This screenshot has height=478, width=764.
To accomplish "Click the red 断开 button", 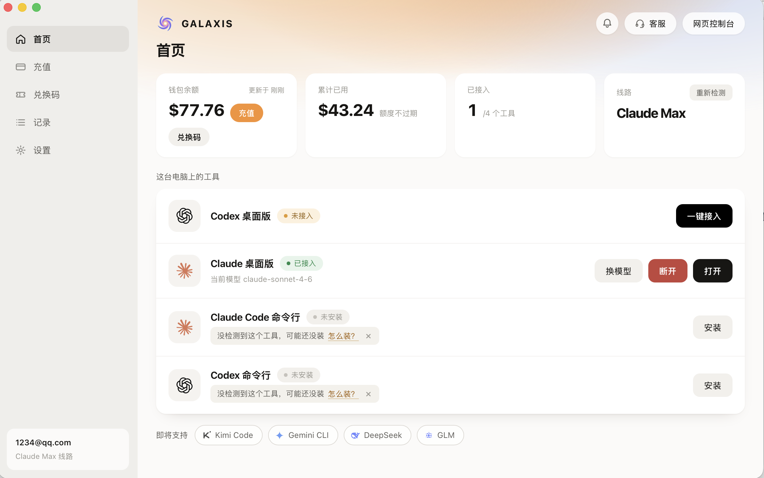I will pyautogui.click(x=667, y=271).
